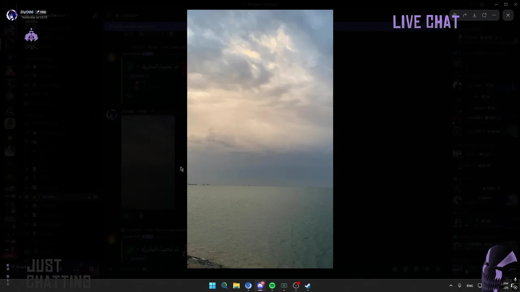520x292 pixels.
Task: Click the BW900 user avatar
Action: coord(12,15)
